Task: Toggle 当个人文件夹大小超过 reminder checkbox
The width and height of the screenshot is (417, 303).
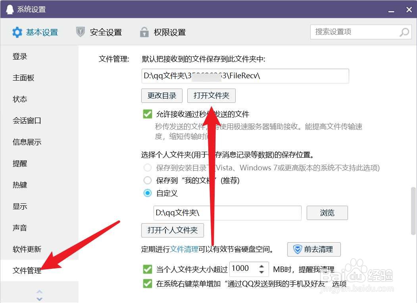Action: [x=147, y=269]
